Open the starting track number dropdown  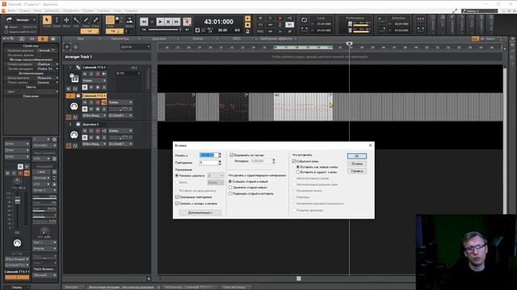coord(216,176)
